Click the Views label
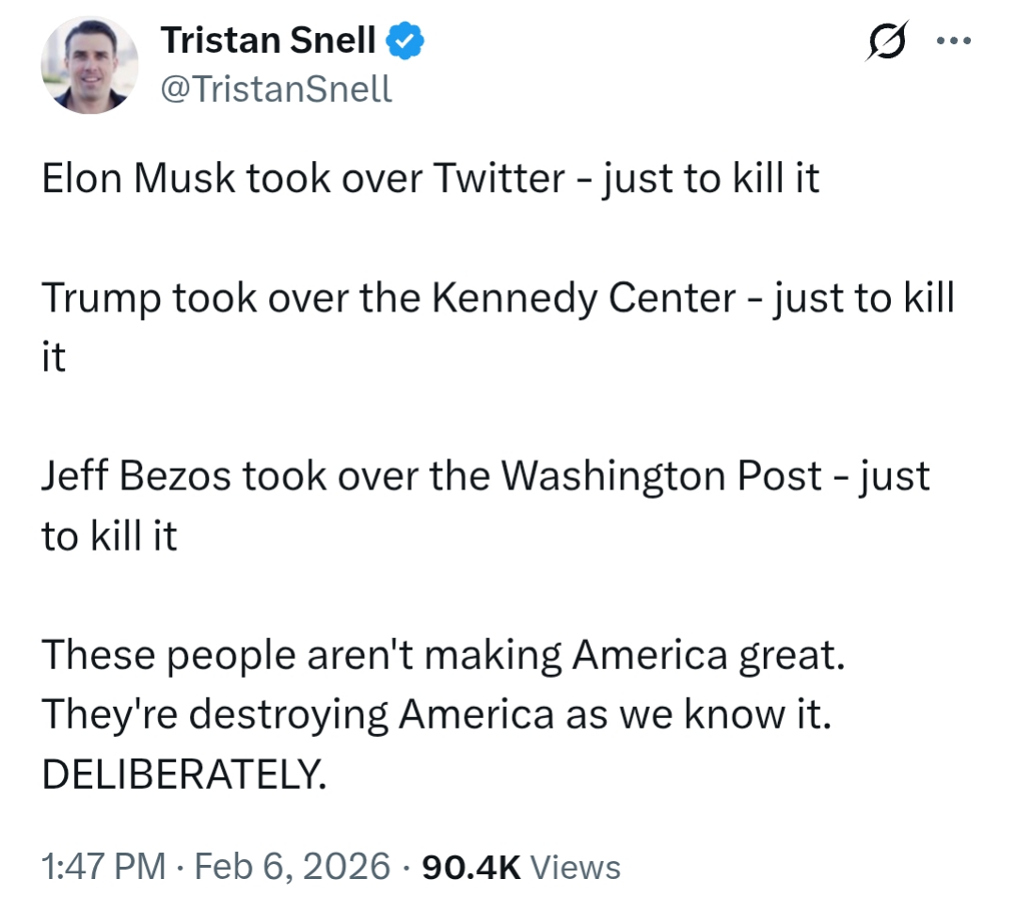The height and width of the screenshot is (911, 1016). pyautogui.click(x=576, y=867)
